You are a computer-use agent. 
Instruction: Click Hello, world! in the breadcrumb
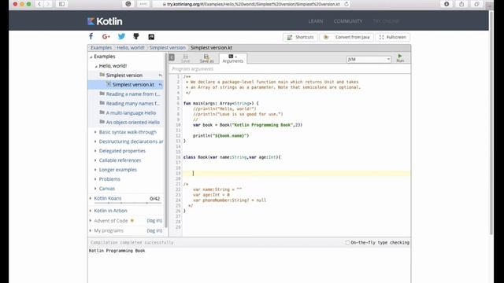[x=131, y=47]
